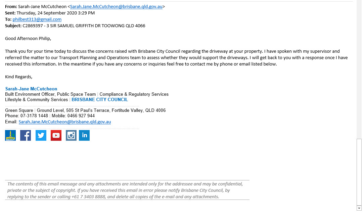
Task: Open the LinkedIn icon in signature
Action: point(84,135)
